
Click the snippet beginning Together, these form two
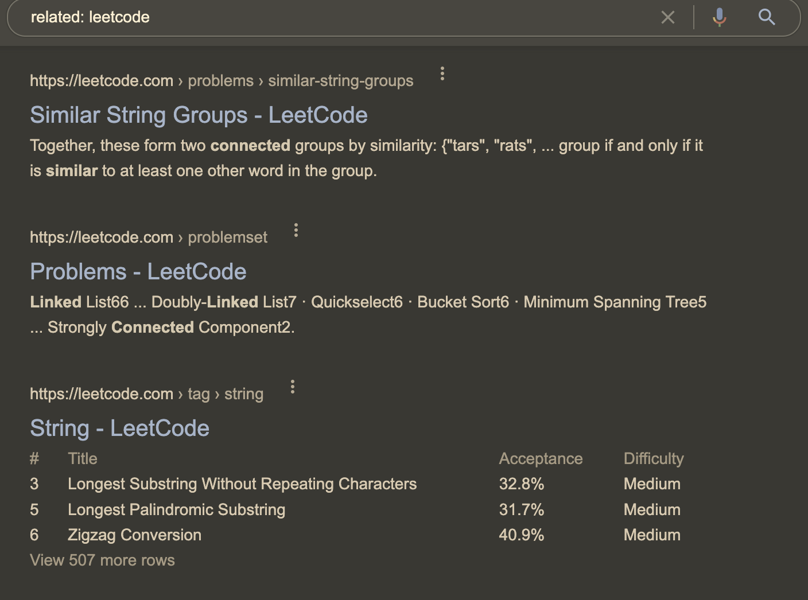pyautogui.click(x=366, y=158)
